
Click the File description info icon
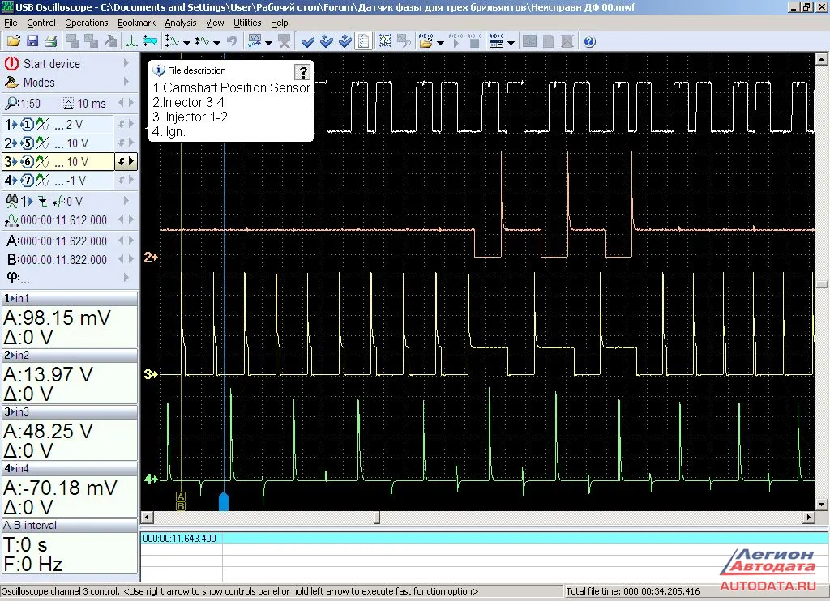[158, 70]
